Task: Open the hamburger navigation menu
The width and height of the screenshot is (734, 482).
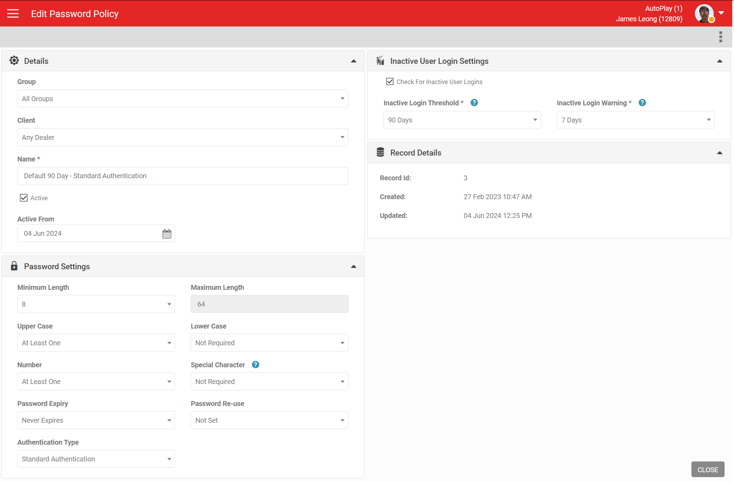Action: click(x=13, y=14)
